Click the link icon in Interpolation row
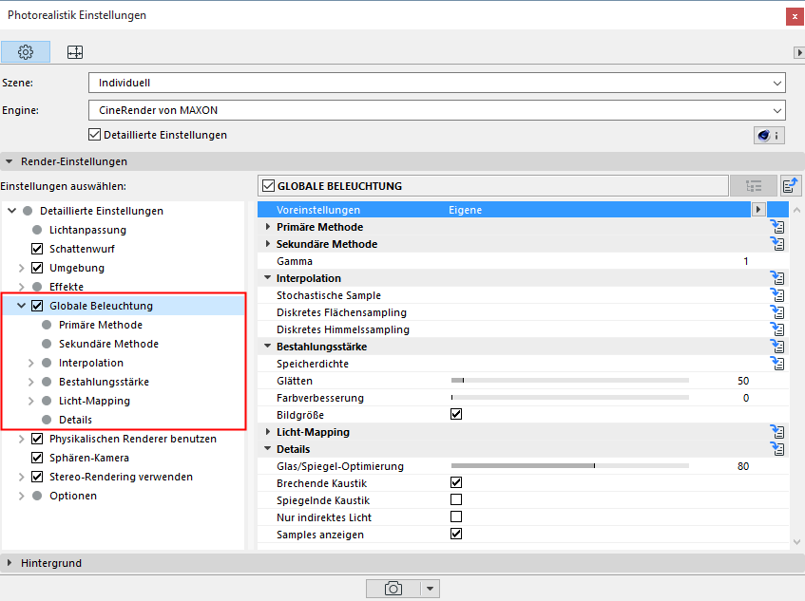 [777, 277]
